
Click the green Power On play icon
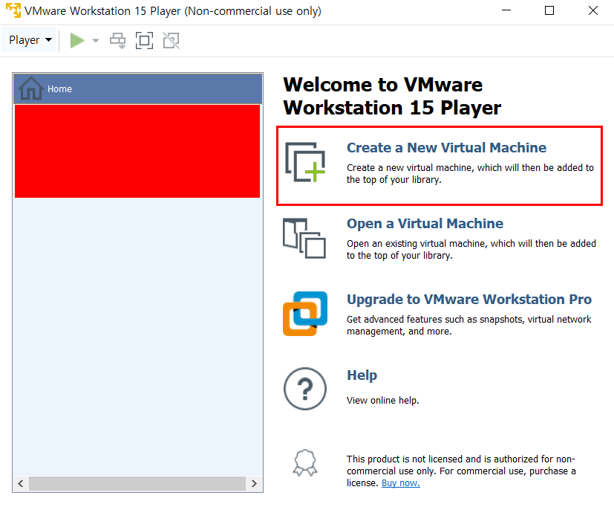coord(77,40)
